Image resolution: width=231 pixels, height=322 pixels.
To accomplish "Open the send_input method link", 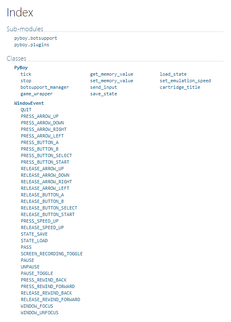I will pos(103,87).
